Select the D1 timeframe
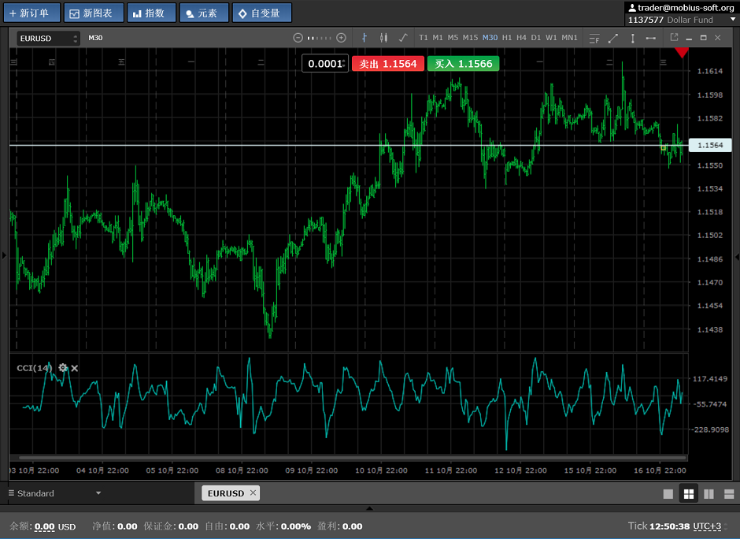This screenshot has height=539, width=740. pyautogui.click(x=535, y=38)
